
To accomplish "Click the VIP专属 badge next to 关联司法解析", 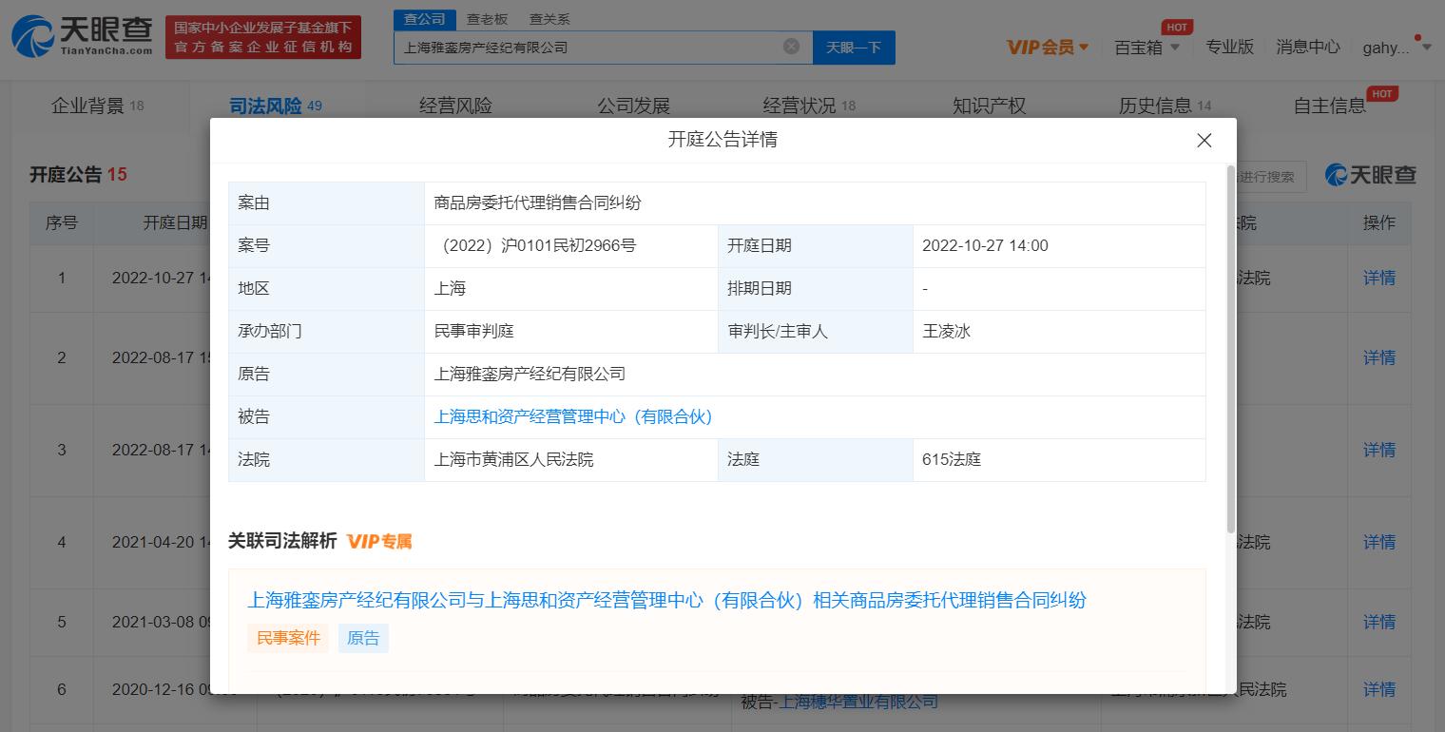I will [379, 541].
